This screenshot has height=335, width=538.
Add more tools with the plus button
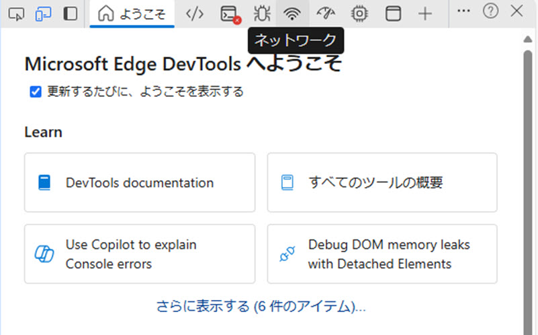click(425, 14)
